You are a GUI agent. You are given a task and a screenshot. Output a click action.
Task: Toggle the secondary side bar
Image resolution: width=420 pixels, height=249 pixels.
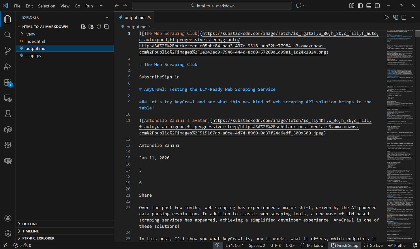pyautogui.click(x=377, y=5)
